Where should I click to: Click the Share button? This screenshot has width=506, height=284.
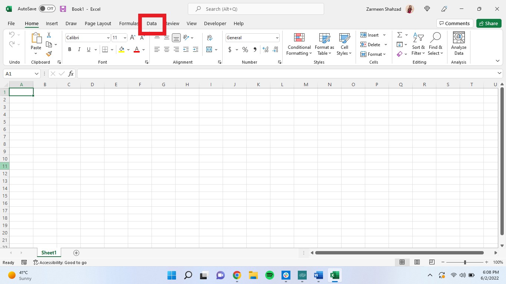pos(489,23)
